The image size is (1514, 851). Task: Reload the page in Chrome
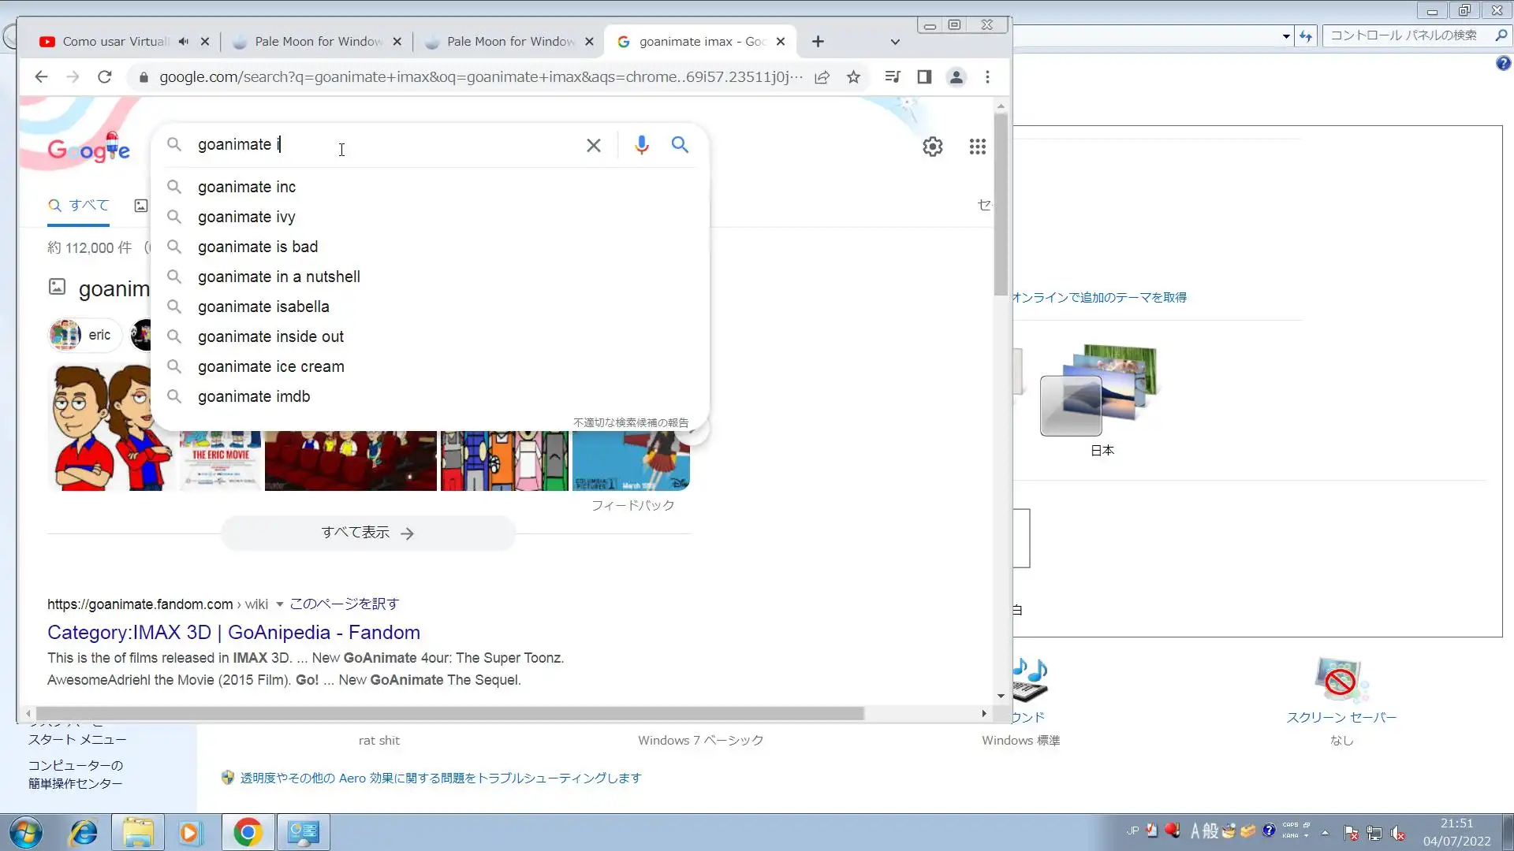[104, 77]
